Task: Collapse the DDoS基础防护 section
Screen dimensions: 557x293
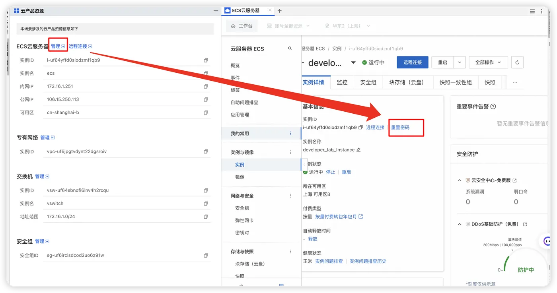Action: click(460, 225)
